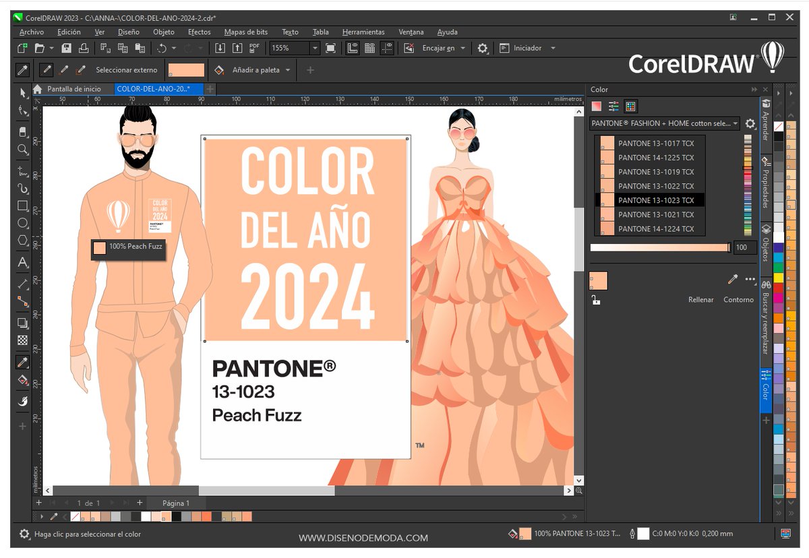Screen dimensions: 809x558
Task: Open the zoom level 155% dropdown
Action: click(x=315, y=48)
